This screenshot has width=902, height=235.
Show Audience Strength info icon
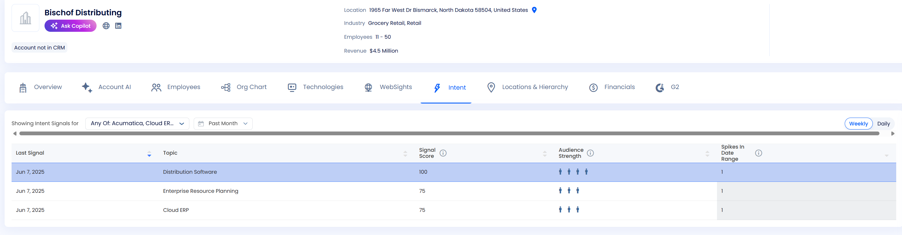pos(590,153)
